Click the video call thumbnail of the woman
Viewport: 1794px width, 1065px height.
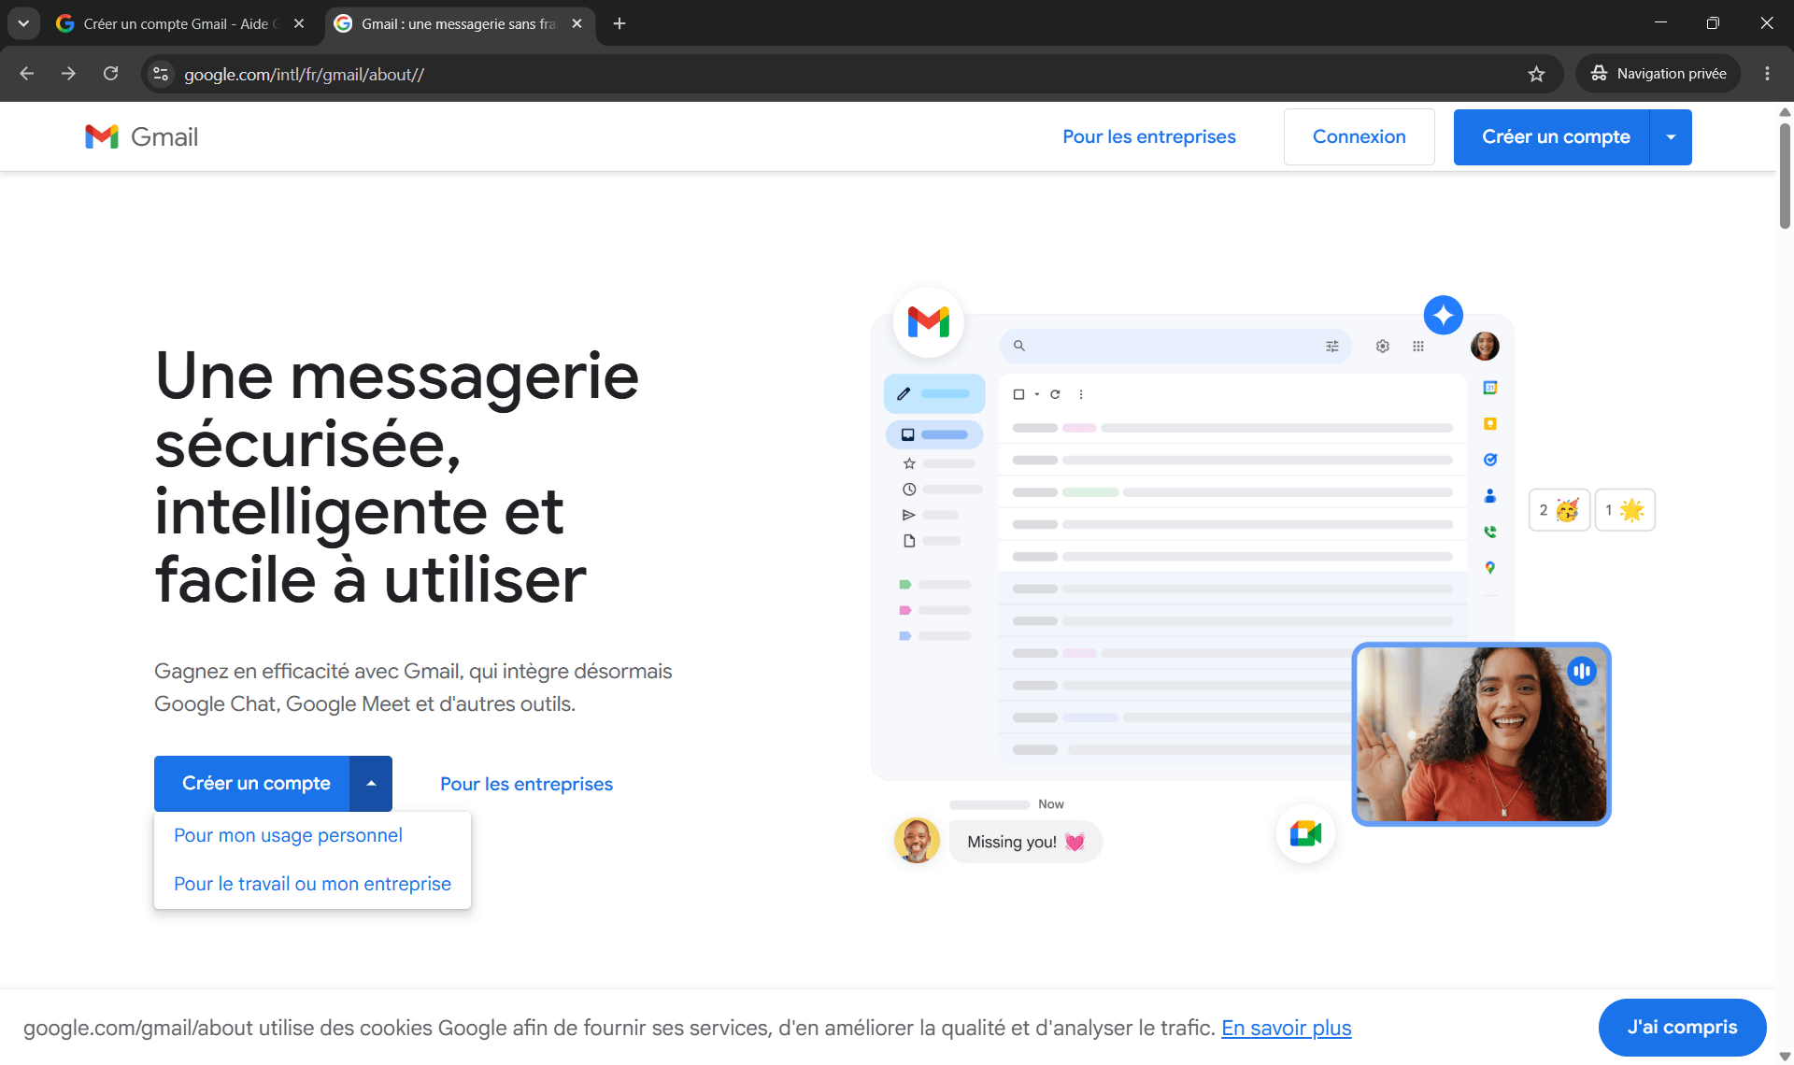[1481, 734]
